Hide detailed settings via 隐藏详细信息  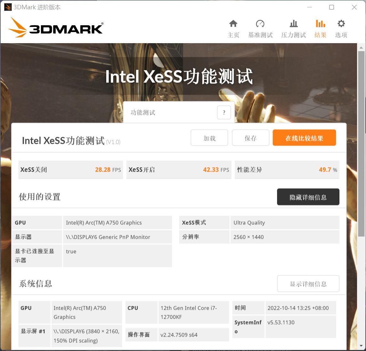tap(308, 197)
